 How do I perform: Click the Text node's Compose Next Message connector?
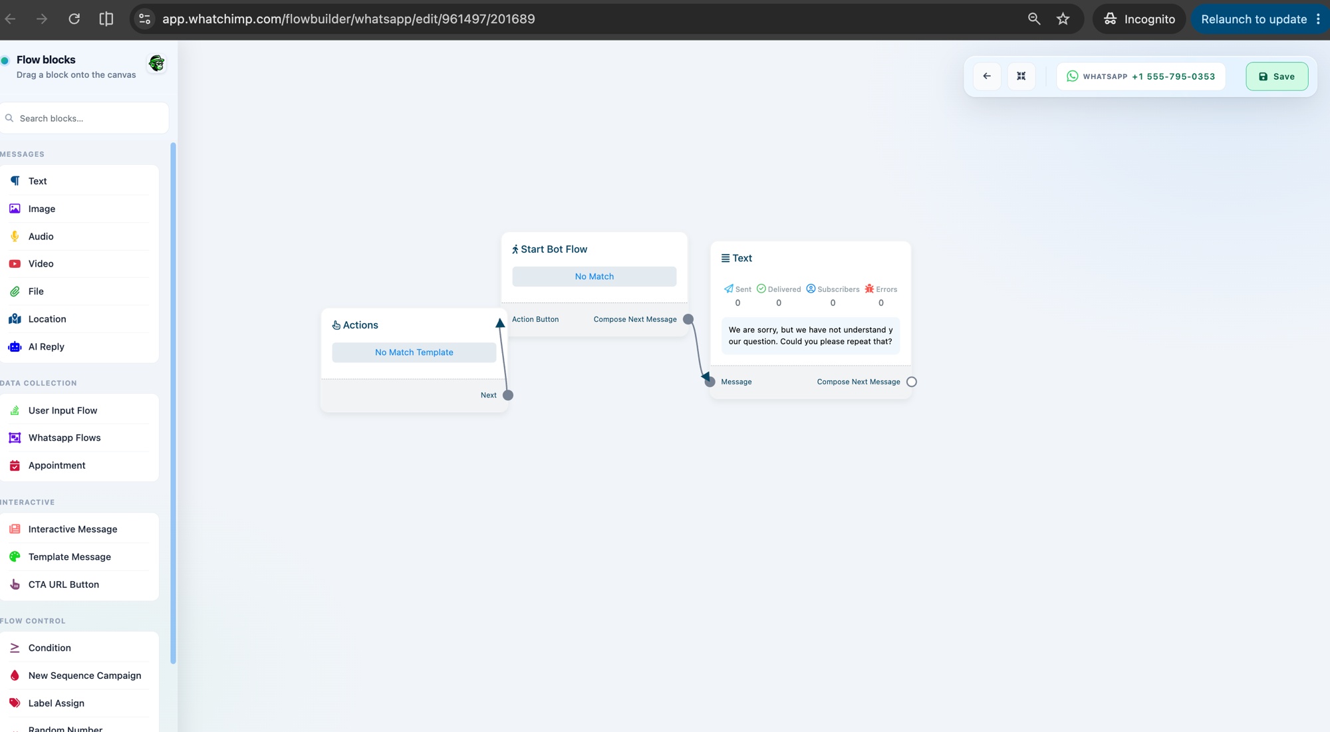click(912, 382)
